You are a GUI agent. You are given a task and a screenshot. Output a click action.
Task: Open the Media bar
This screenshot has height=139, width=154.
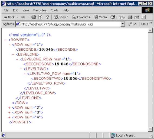(x=100, y=17)
